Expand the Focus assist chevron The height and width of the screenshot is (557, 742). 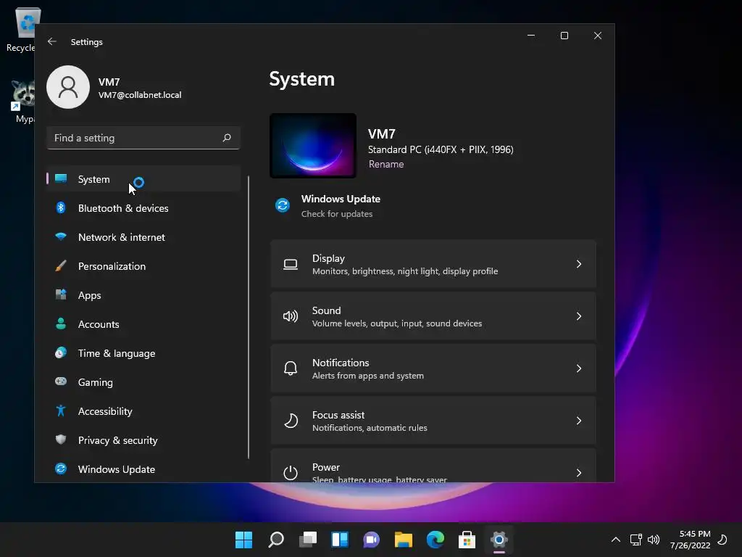click(579, 421)
